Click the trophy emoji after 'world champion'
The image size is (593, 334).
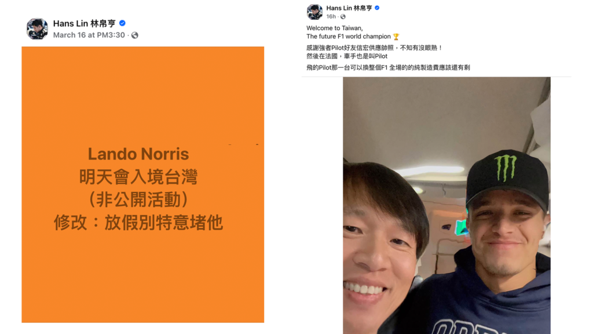396,37
